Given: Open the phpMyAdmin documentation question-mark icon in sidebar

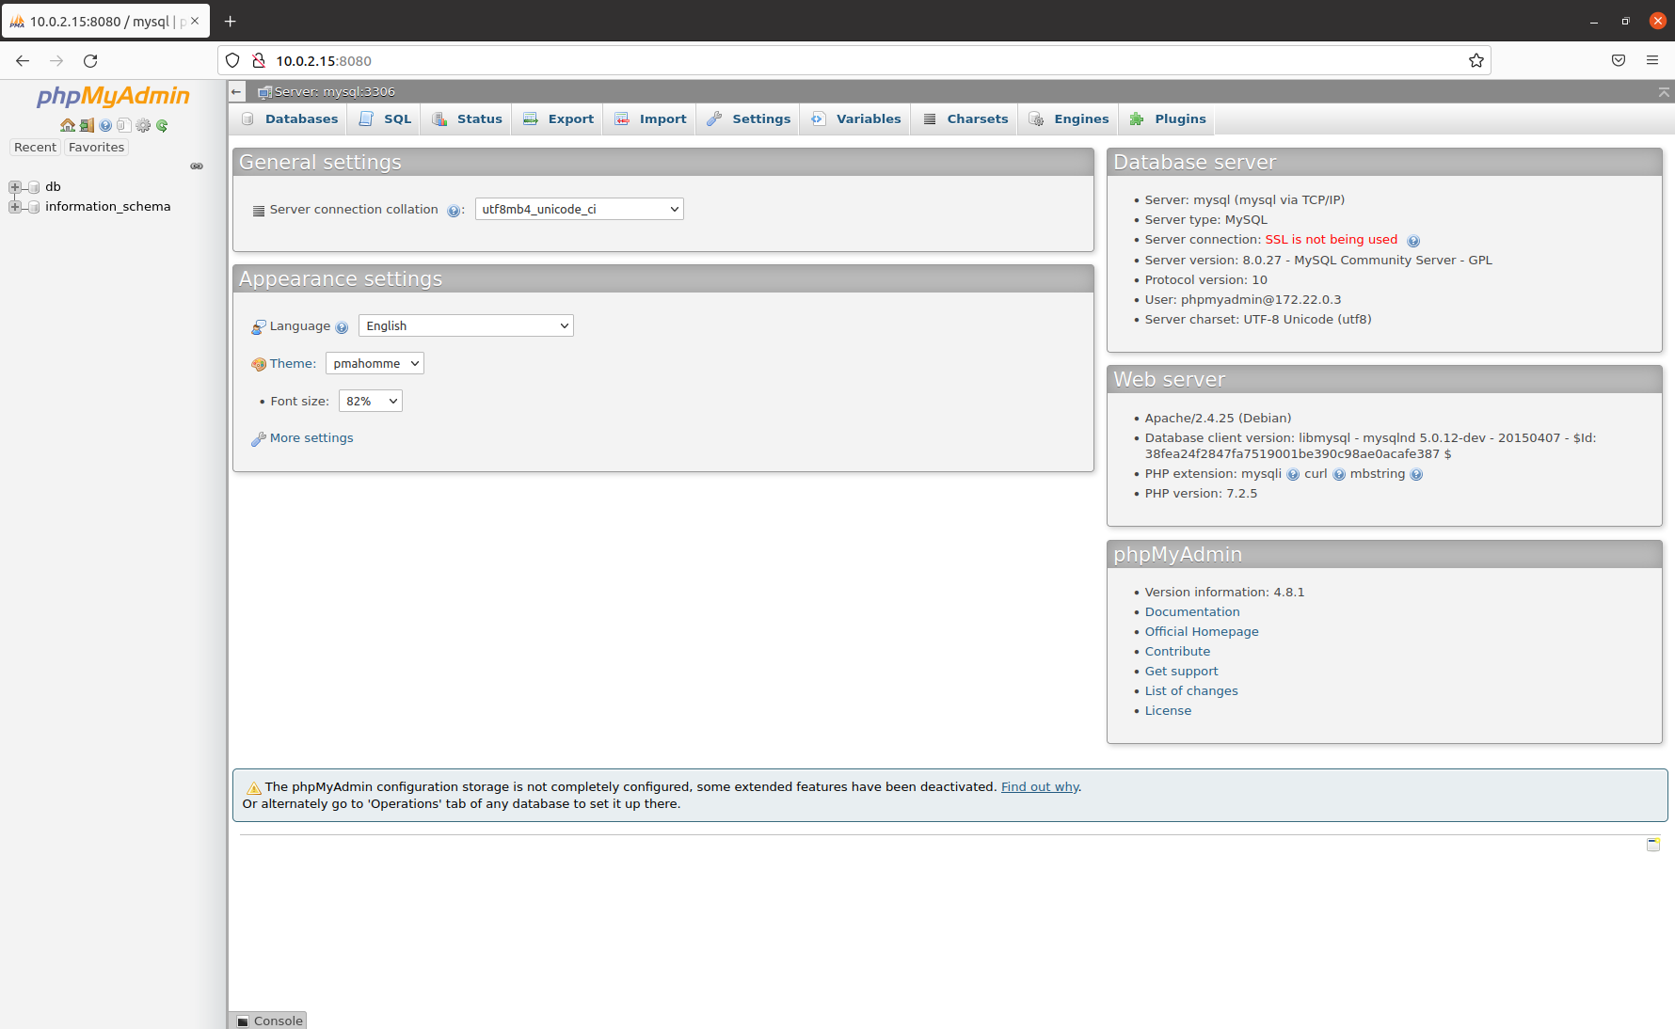Looking at the screenshot, I should [105, 125].
